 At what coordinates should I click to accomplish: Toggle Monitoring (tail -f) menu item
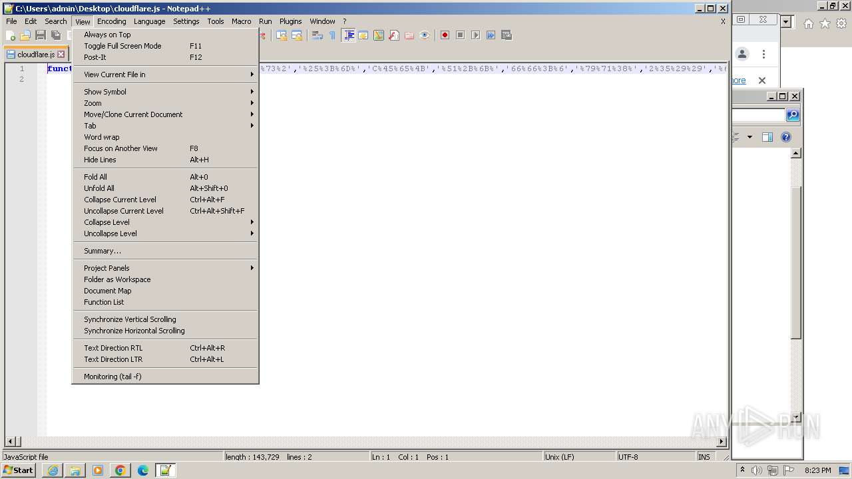point(165,377)
